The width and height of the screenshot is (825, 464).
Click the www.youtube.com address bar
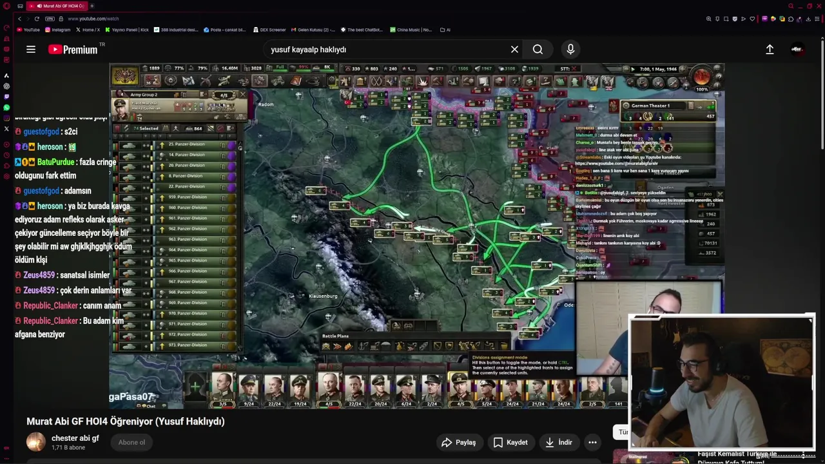point(93,19)
